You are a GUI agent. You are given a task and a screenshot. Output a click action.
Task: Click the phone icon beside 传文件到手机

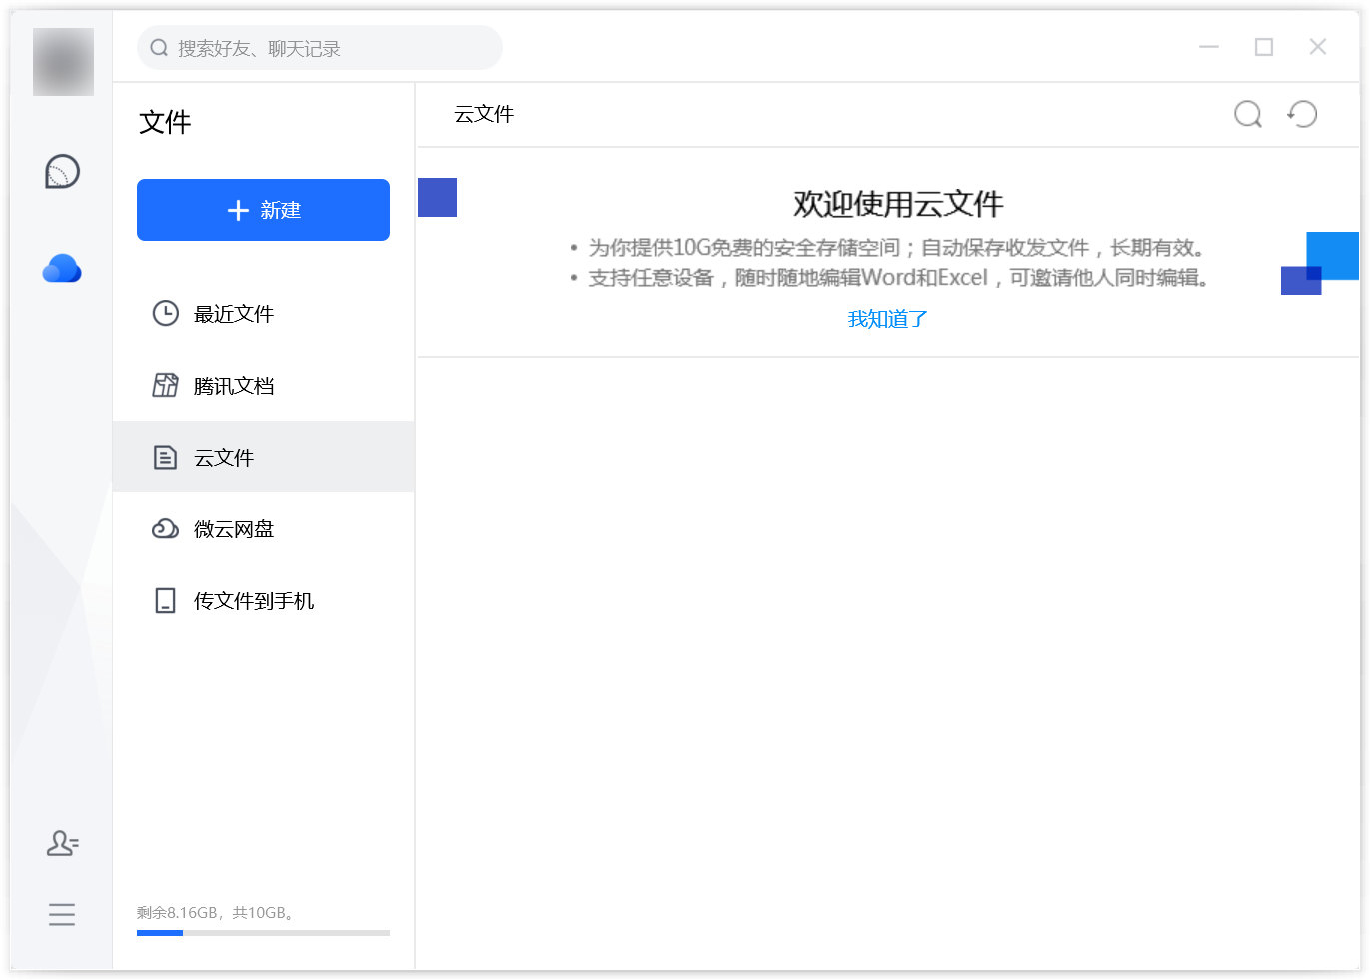point(165,601)
